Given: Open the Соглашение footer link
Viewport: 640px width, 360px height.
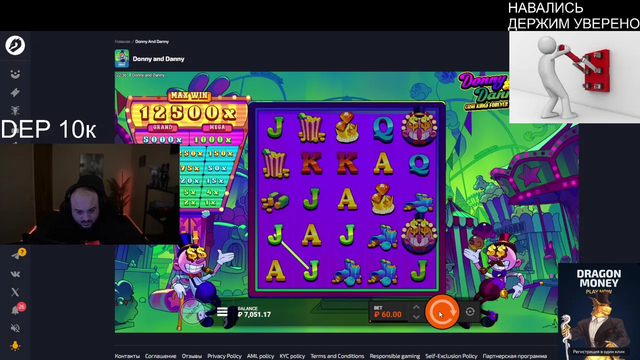Looking at the screenshot, I should point(160,356).
